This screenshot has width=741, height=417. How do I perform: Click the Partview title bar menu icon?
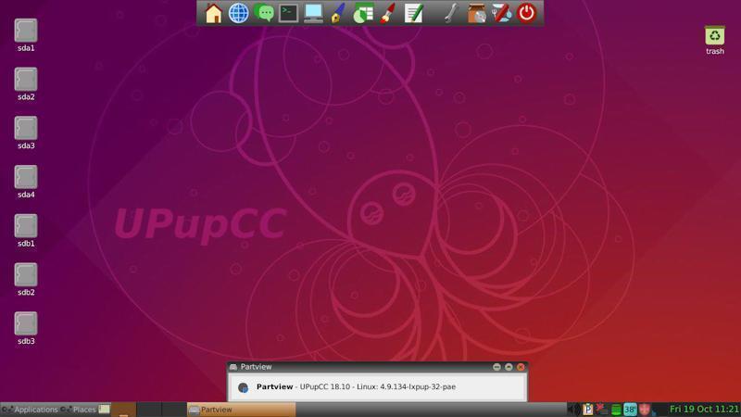pos(233,367)
